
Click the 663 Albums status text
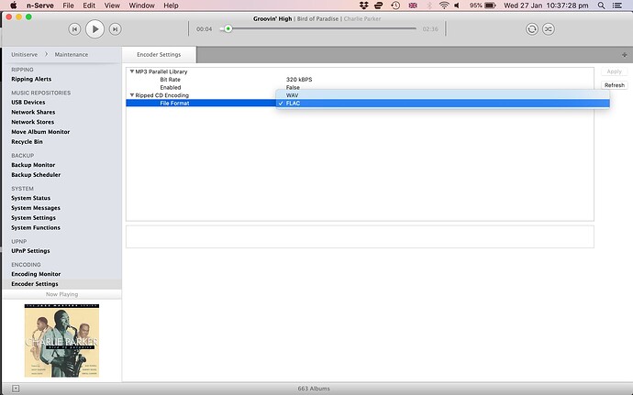tap(314, 389)
